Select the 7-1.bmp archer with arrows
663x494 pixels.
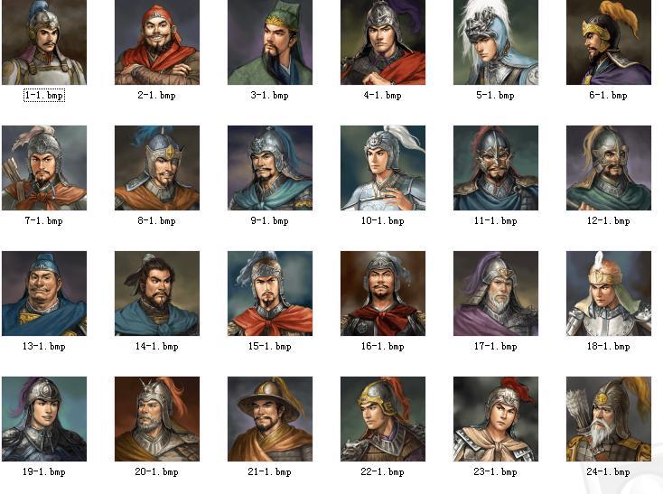(x=44, y=168)
